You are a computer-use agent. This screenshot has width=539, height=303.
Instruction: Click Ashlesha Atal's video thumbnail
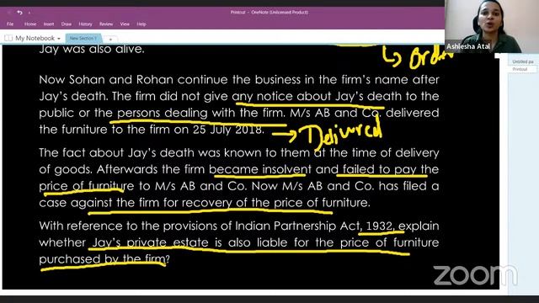492,26
